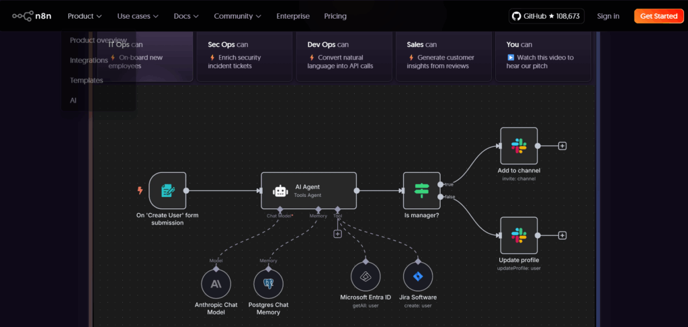Click the 'Is manager?' label
The height and width of the screenshot is (327, 688).
point(422,215)
